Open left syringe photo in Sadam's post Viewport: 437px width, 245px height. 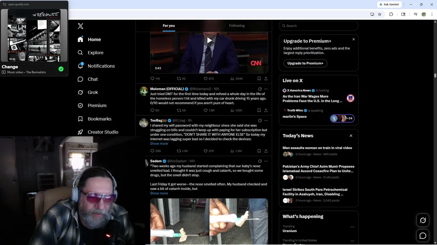(180, 222)
